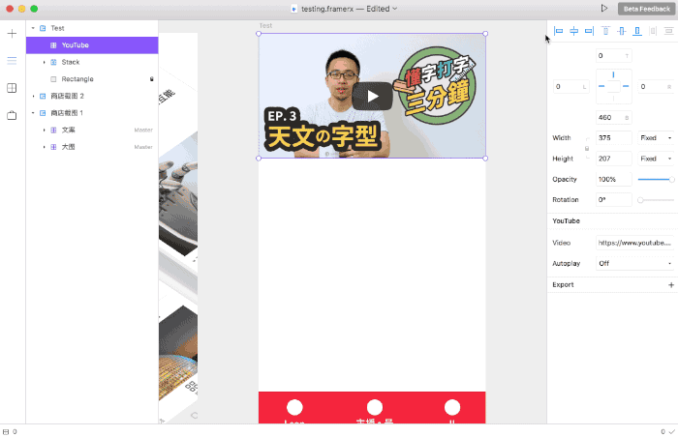This screenshot has height=437, width=678.
Task: Click the Video URL input field
Action: coord(634,243)
